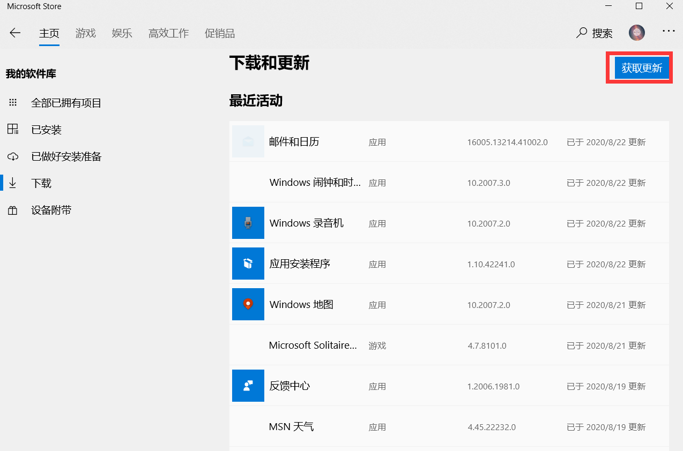Switch to the 高效工作 tab
This screenshot has height=451, width=683.
click(169, 33)
